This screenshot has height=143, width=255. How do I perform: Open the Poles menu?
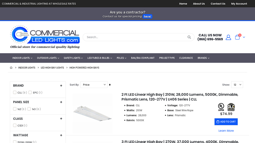point(121,58)
